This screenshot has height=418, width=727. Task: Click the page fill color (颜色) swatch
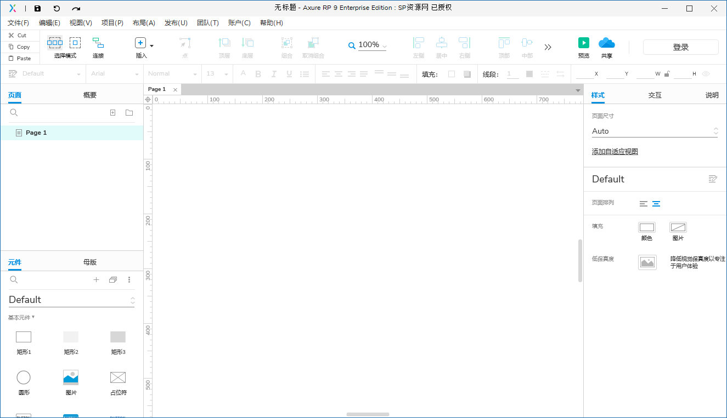click(647, 227)
